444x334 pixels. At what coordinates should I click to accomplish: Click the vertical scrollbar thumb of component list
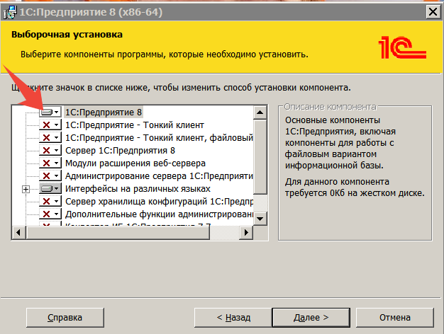tap(260, 157)
